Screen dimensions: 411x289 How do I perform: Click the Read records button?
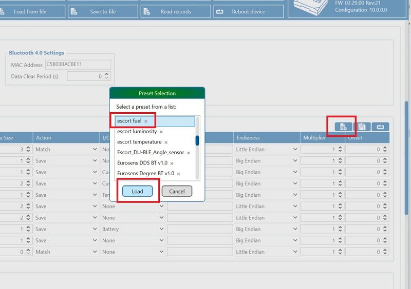pos(176,11)
